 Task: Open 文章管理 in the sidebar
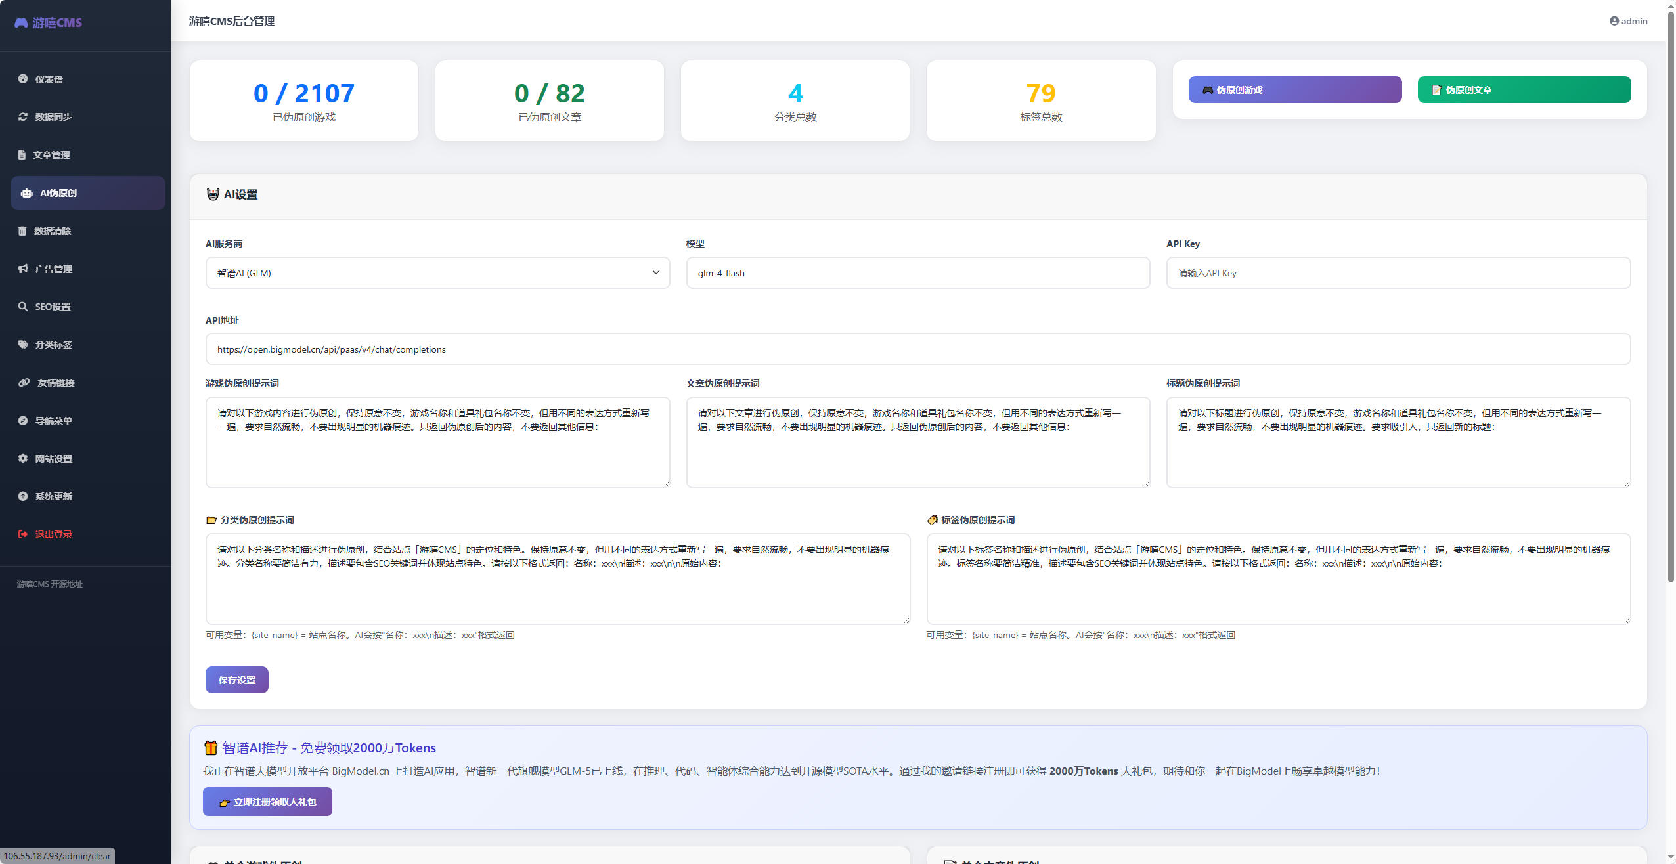[x=88, y=155]
